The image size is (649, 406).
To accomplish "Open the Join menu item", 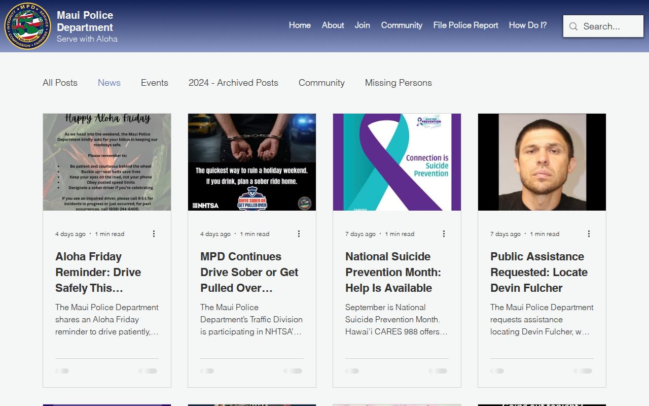I will tap(363, 25).
